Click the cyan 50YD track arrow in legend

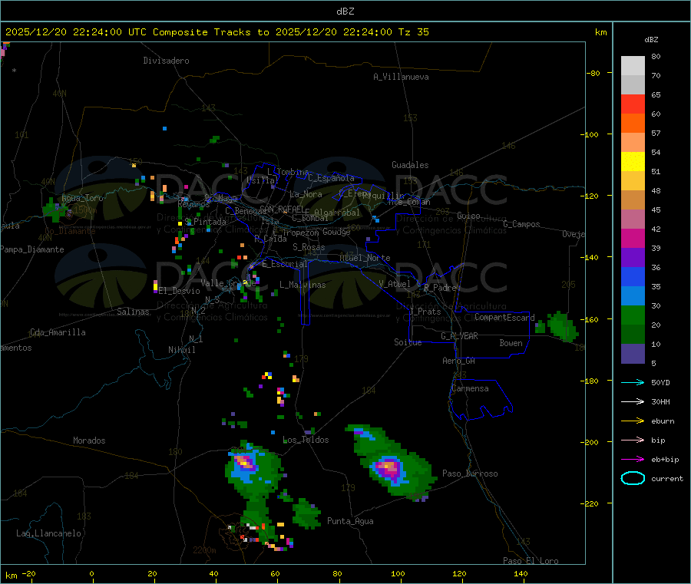[633, 382]
